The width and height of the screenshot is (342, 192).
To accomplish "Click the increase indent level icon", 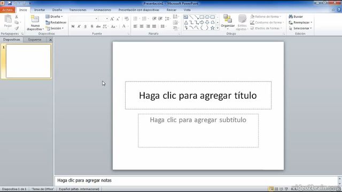I will pos(160,19).
